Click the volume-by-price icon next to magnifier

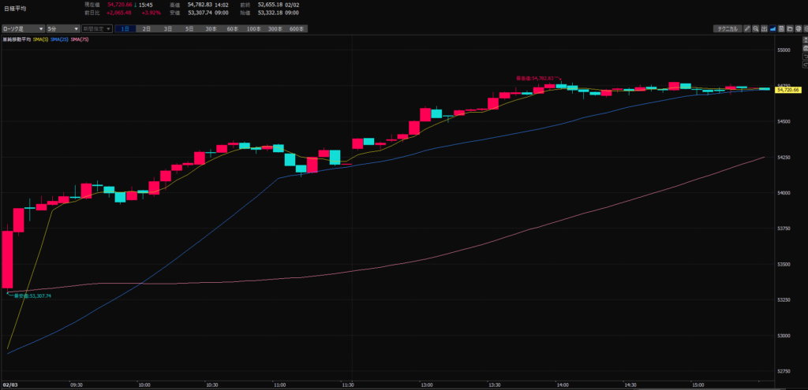pyautogui.click(x=765, y=28)
